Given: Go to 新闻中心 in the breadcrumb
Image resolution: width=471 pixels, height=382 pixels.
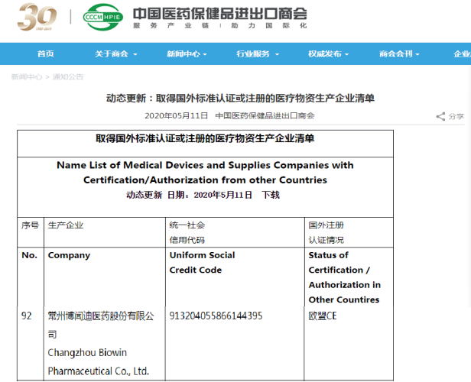Looking at the screenshot, I should 27,77.
